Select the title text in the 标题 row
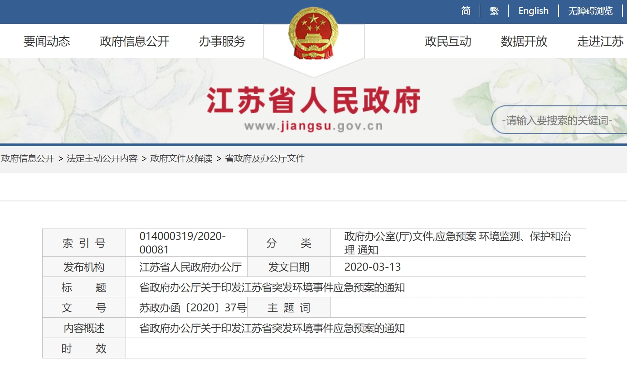Viewport: 627px width, 372px height. pyautogui.click(x=272, y=287)
